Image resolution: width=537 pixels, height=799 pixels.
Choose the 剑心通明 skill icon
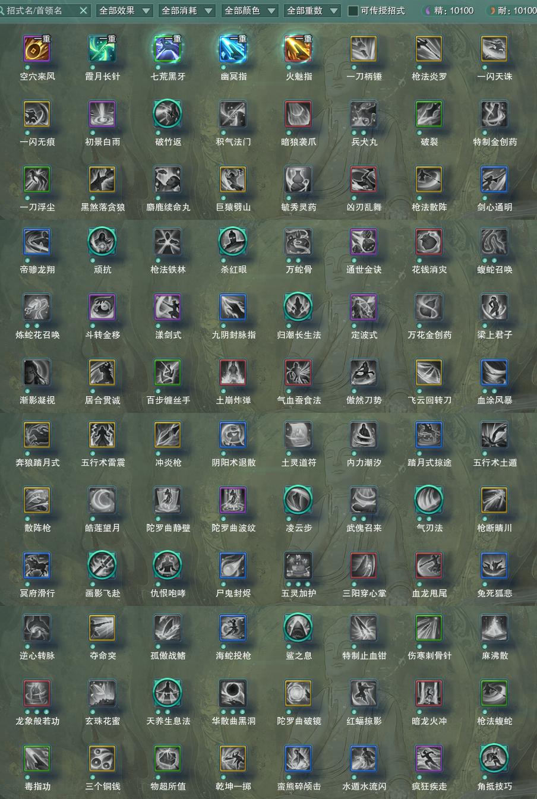click(x=494, y=179)
